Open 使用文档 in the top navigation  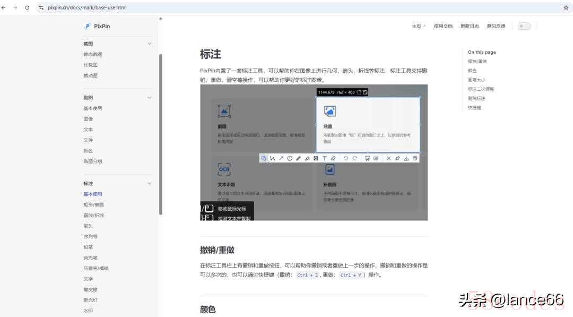pos(443,26)
